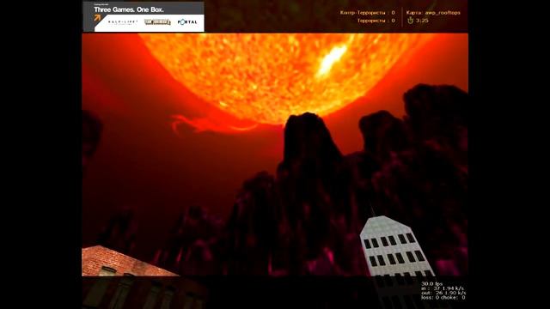Click the "3:25" round timer value
The width and height of the screenshot is (550, 309).
click(x=422, y=21)
